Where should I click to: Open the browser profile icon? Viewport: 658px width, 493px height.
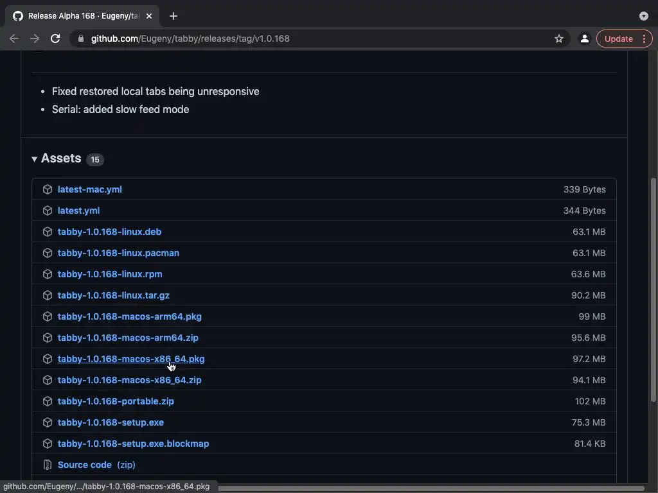(584, 39)
